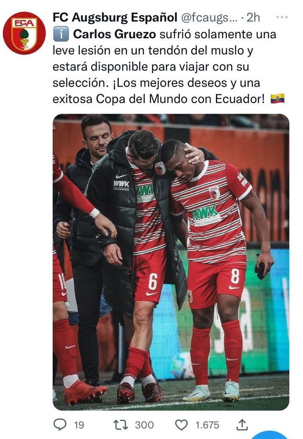Like the tweet with heart icon

(181, 425)
